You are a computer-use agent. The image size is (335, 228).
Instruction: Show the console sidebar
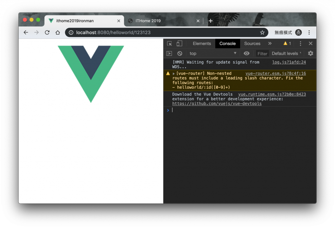tap(169, 53)
